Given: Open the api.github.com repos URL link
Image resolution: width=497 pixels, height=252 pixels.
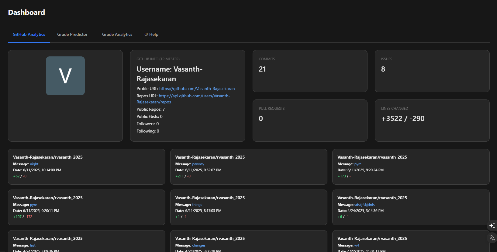Looking at the screenshot, I should click(183, 99).
